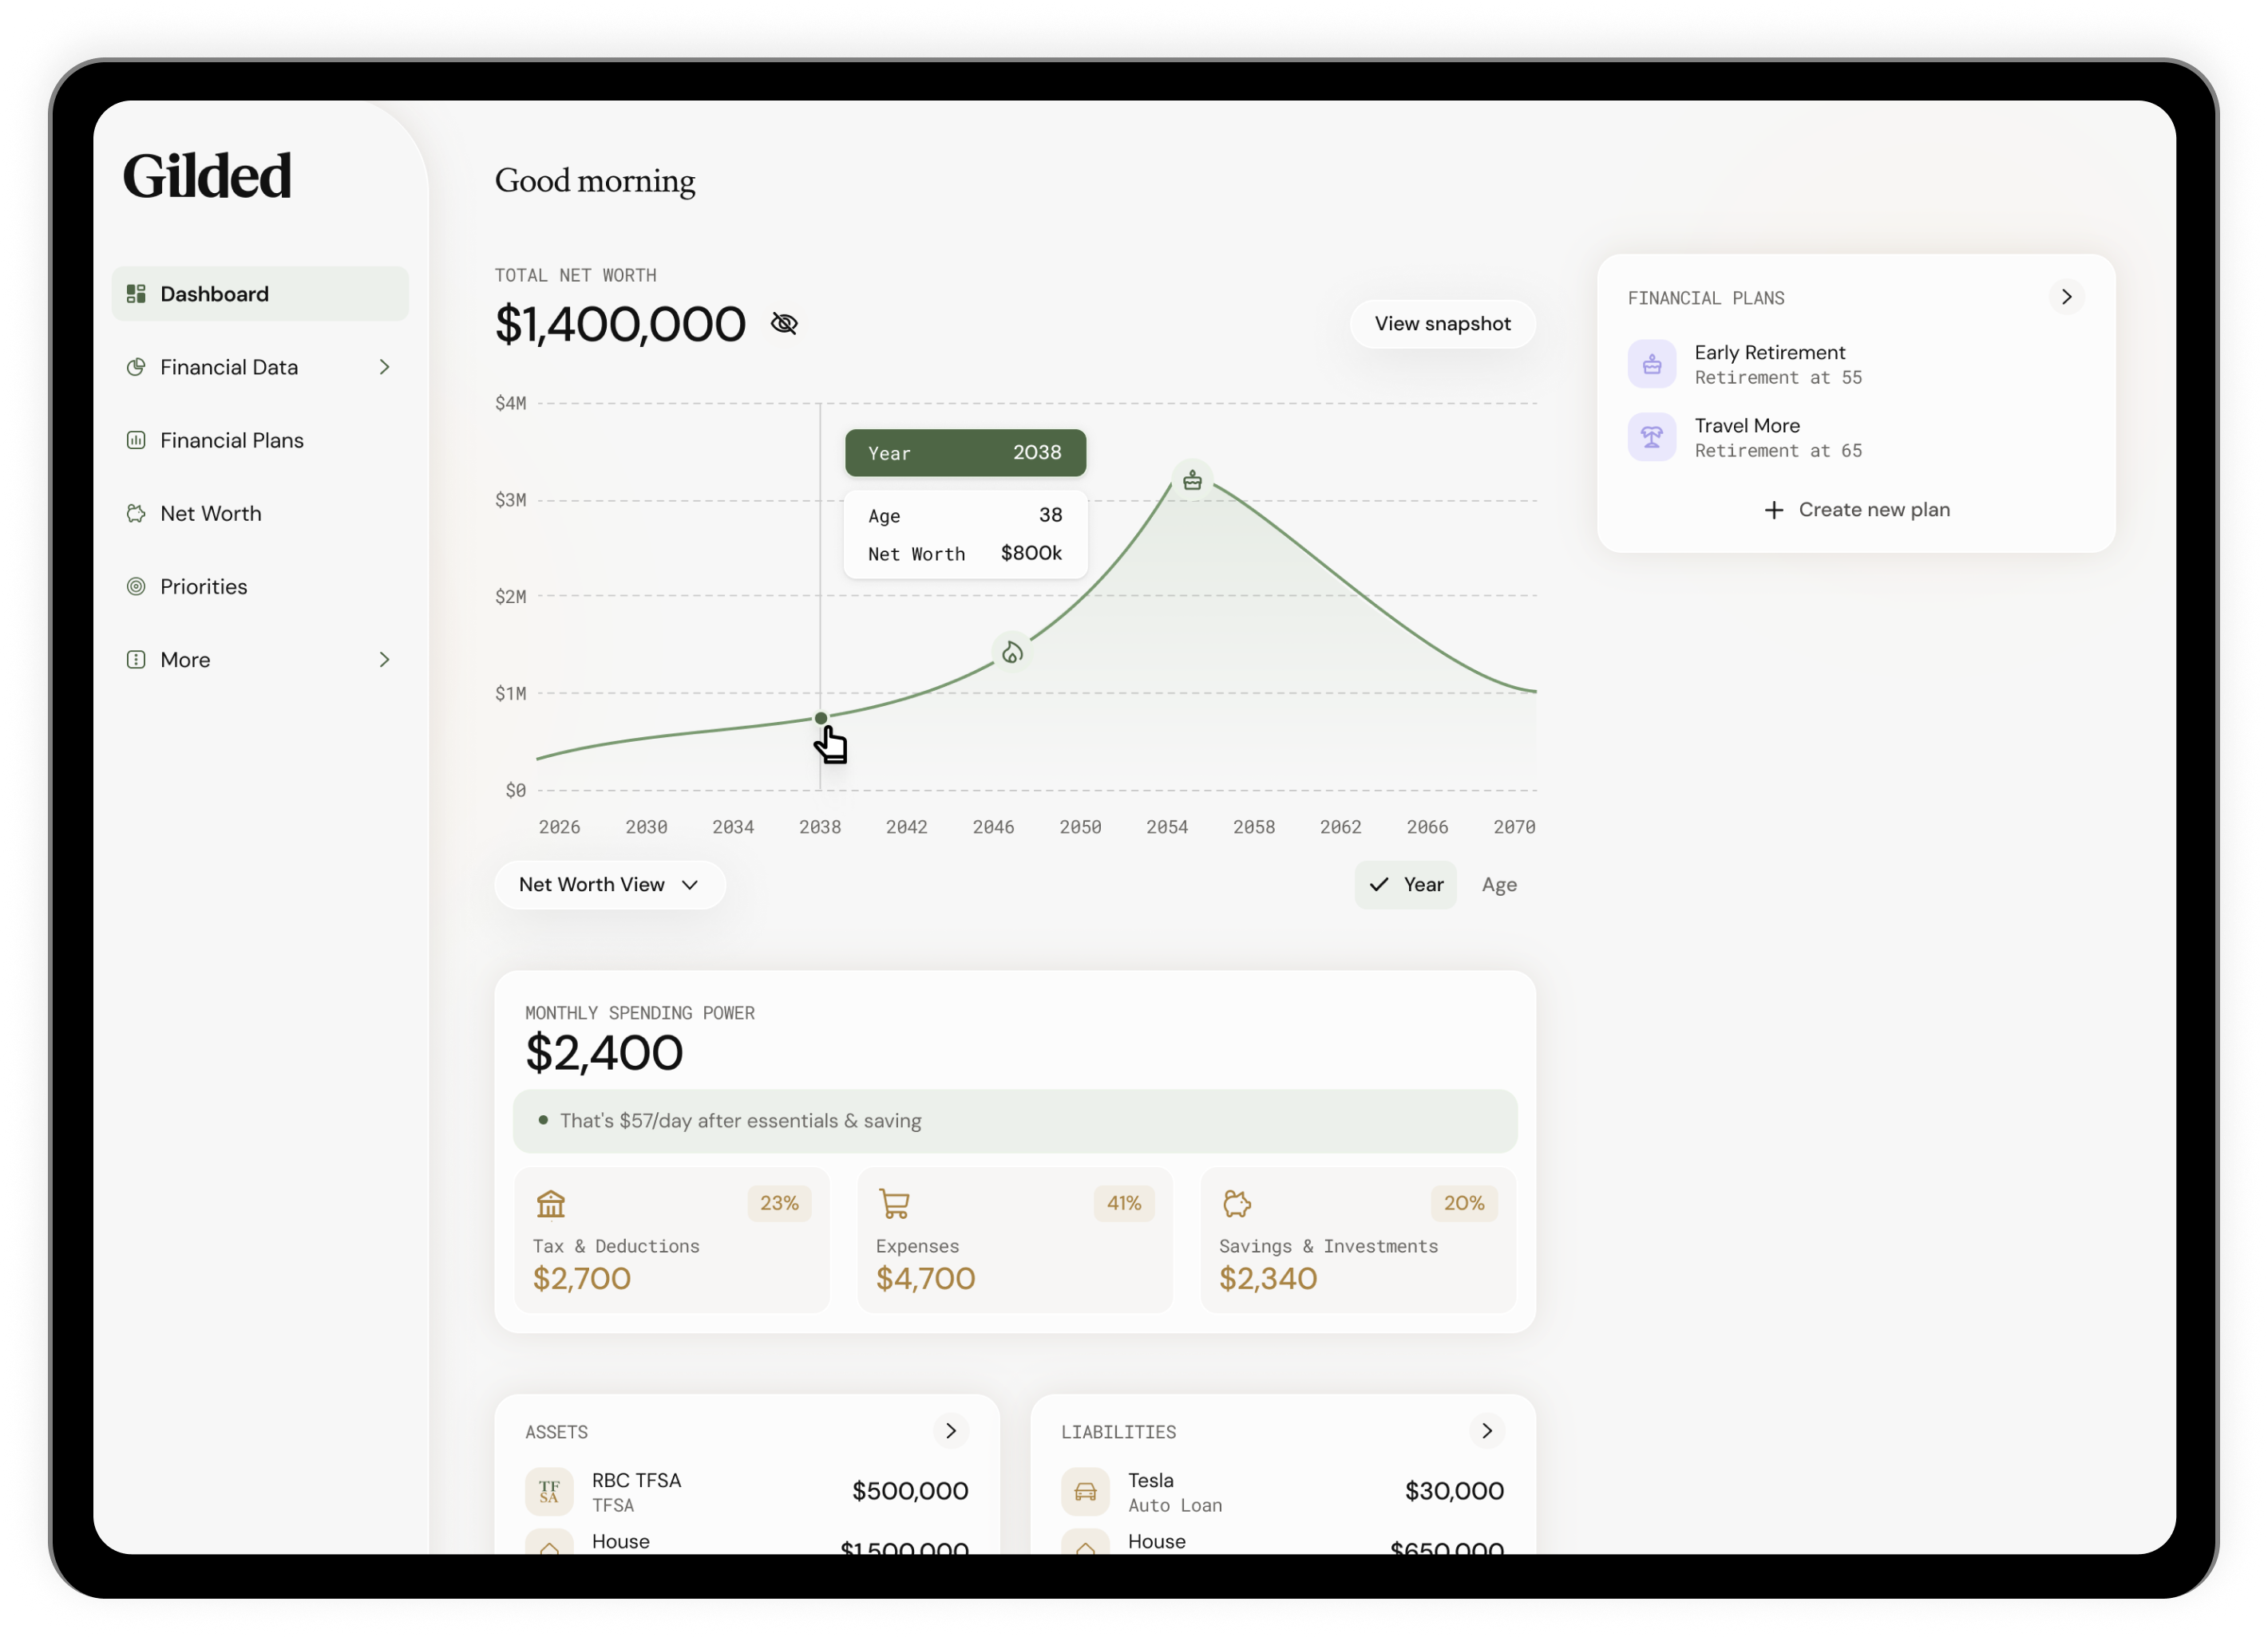Click the $4,700 Expenses amount
This screenshot has height=1637, width=2268.
(x=925, y=1278)
